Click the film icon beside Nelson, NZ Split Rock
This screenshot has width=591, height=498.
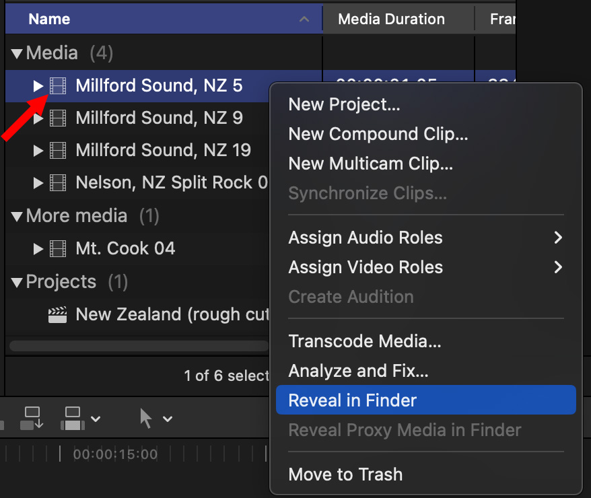[59, 182]
